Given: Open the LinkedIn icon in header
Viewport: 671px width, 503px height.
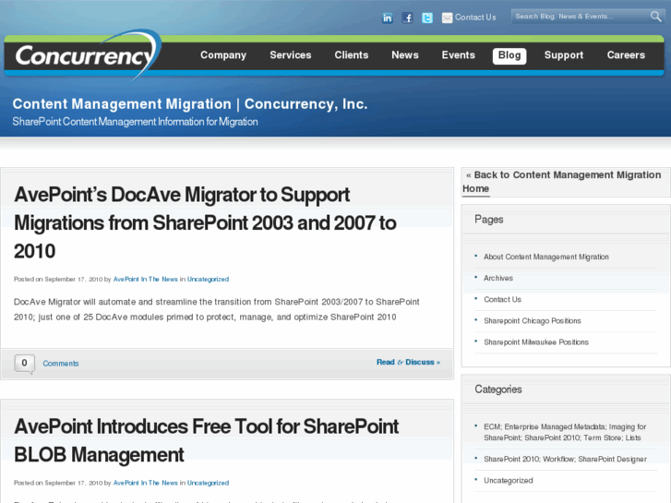Looking at the screenshot, I should [387, 18].
